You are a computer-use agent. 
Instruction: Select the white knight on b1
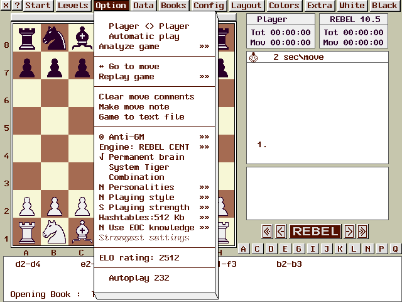tap(55, 232)
